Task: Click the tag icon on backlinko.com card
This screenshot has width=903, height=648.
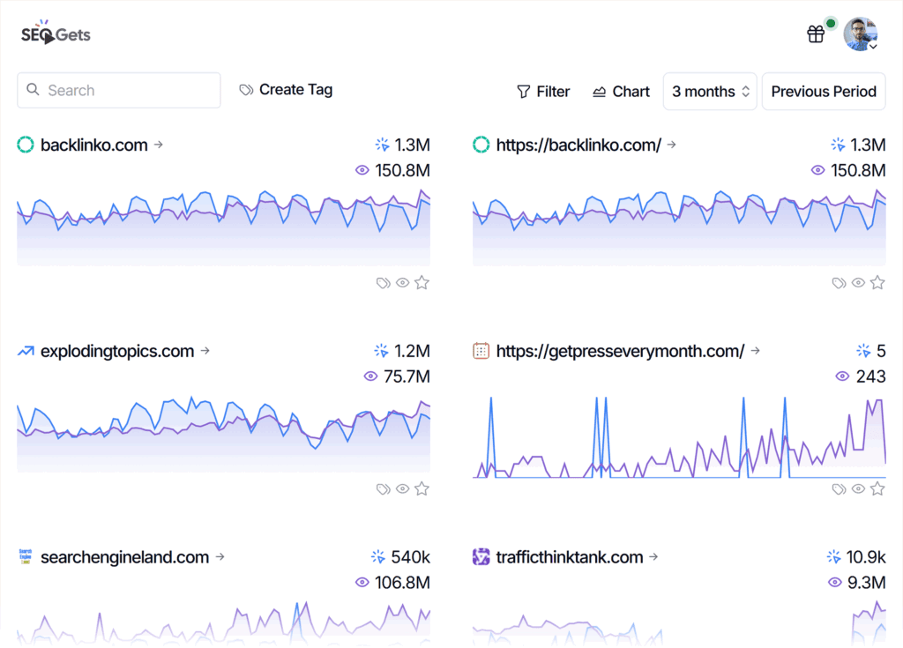Action: click(x=383, y=283)
